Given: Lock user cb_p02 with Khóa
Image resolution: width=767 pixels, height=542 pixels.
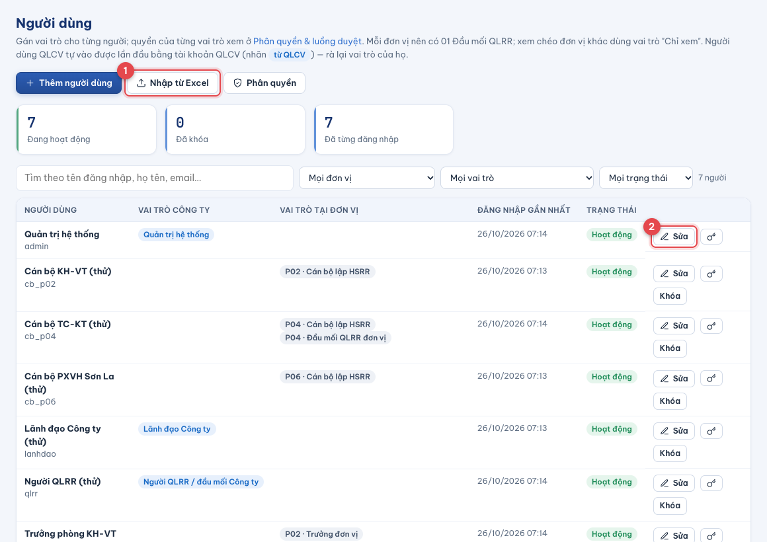Looking at the screenshot, I should tap(670, 296).
